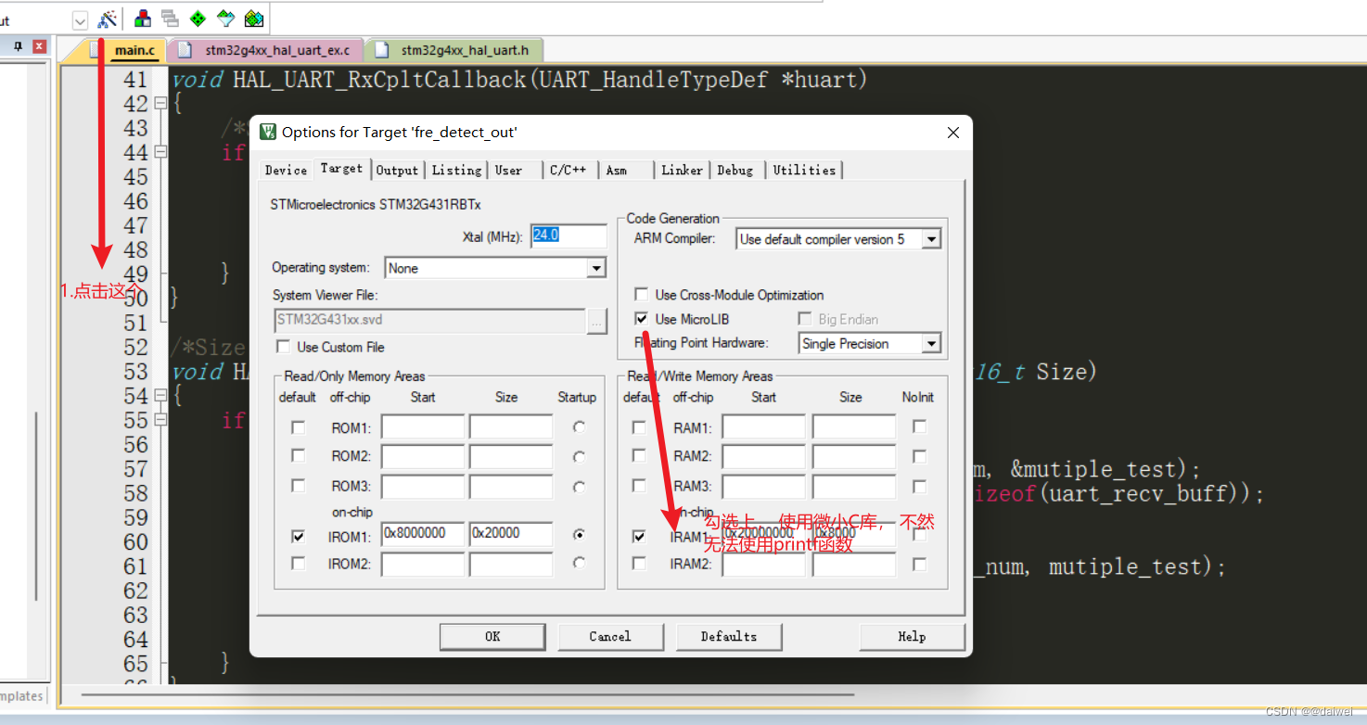This screenshot has height=725, width=1367.
Task: Open Manage Run-Time Environment green diamond icon
Action: 198,18
